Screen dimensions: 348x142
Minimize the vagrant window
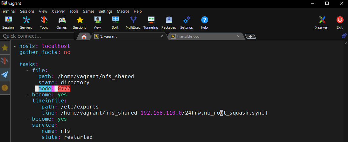[312, 3]
